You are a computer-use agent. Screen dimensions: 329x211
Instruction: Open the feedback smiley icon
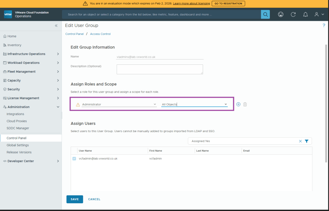pos(281,14)
